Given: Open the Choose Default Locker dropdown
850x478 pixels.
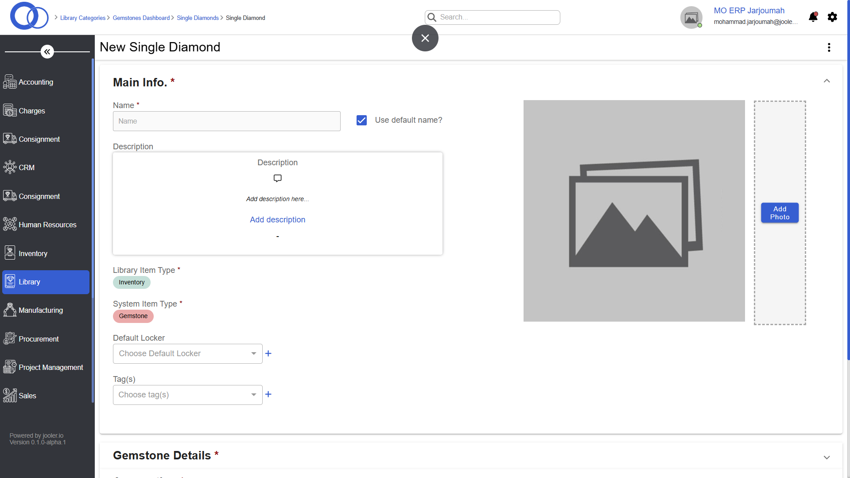Looking at the screenshot, I should pos(187,354).
